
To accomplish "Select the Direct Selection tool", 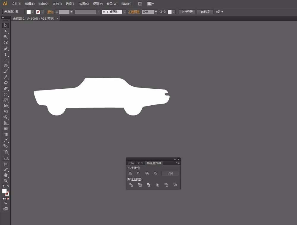I will pos(5,31).
